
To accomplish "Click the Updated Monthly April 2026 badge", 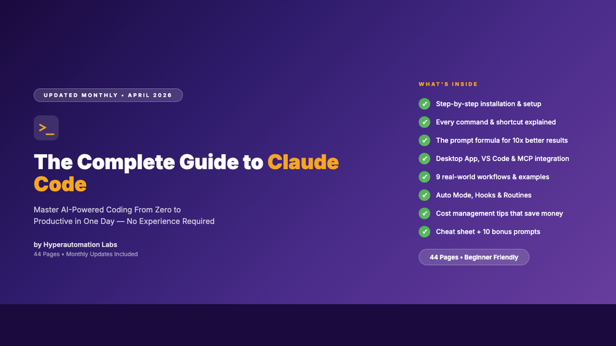I will point(108,95).
